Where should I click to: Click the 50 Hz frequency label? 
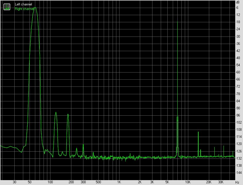click(x=30, y=182)
